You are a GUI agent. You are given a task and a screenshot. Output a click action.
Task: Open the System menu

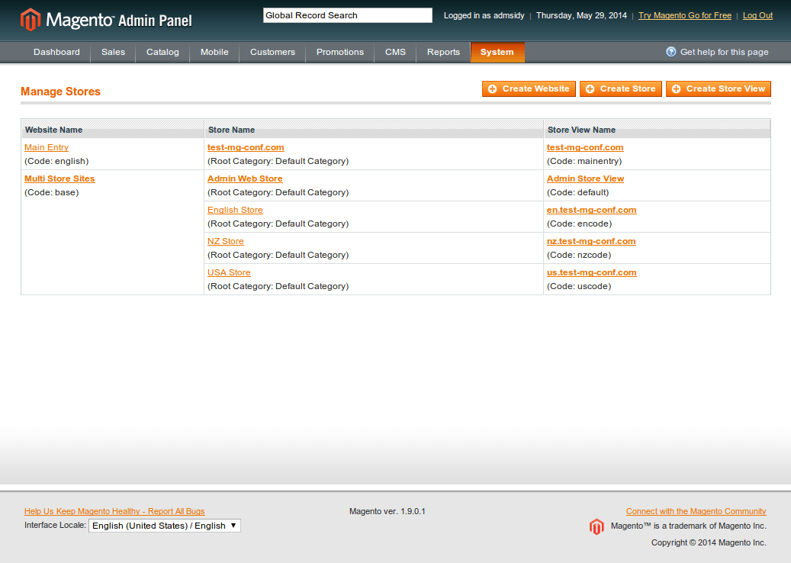click(497, 52)
